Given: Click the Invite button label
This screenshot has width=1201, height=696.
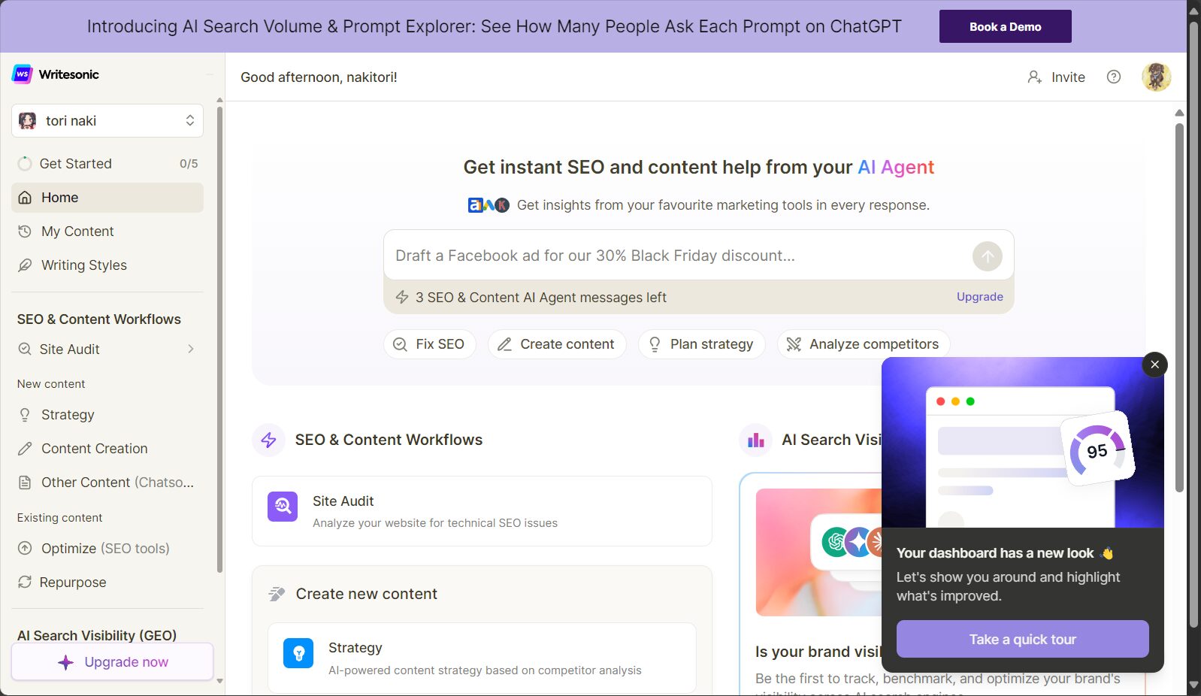Looking at the screenshot, I should (1068, 77).
